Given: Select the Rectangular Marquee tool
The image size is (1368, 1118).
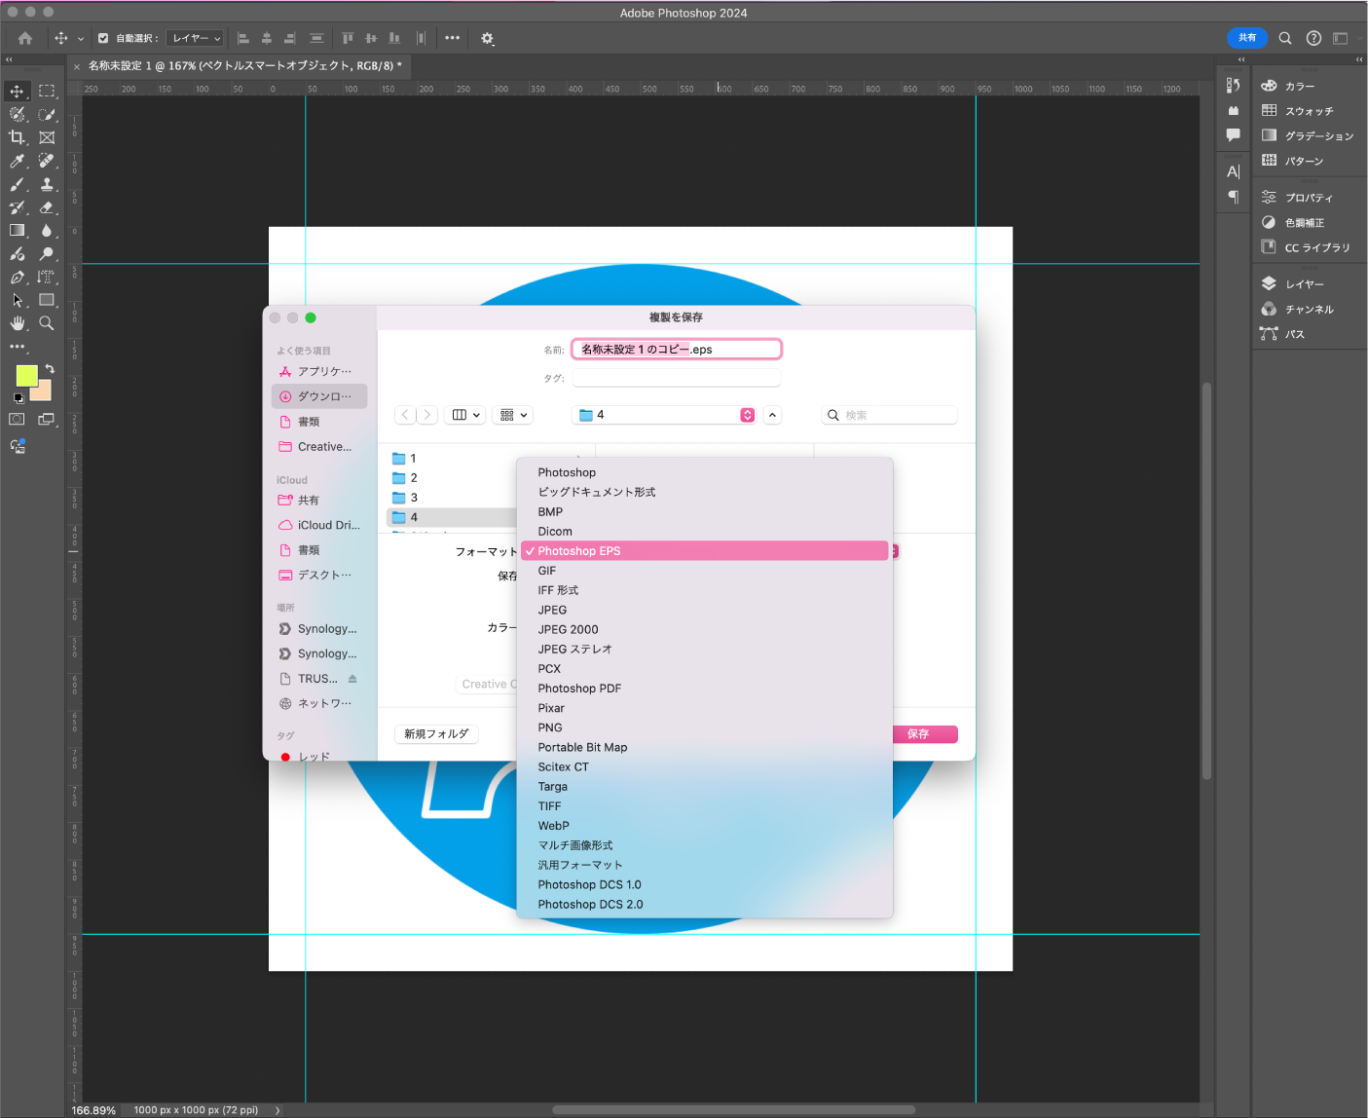Looking at the screenshot, I should [46, 91].
